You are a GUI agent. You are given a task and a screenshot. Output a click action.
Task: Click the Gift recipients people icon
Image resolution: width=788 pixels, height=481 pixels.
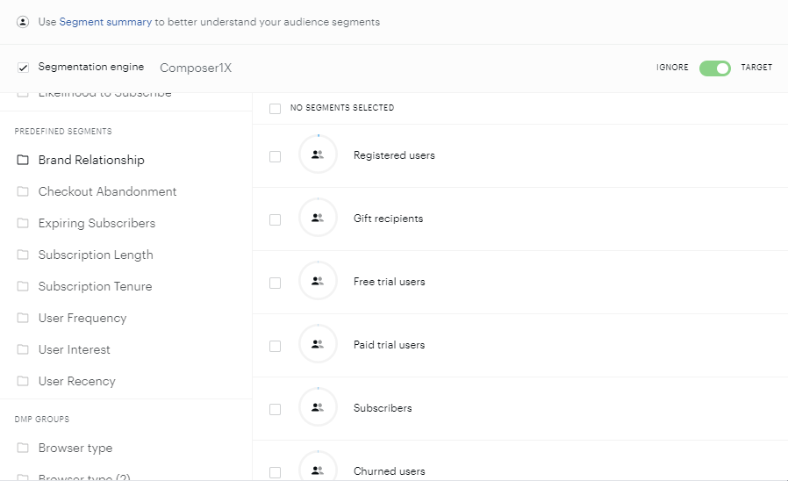point(318,218)
